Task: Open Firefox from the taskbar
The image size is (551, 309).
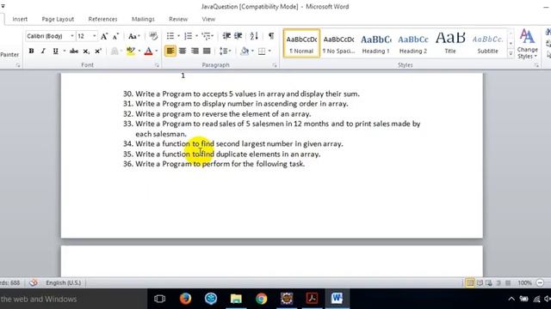Action: pyautogui.click(x=186, y=299)
